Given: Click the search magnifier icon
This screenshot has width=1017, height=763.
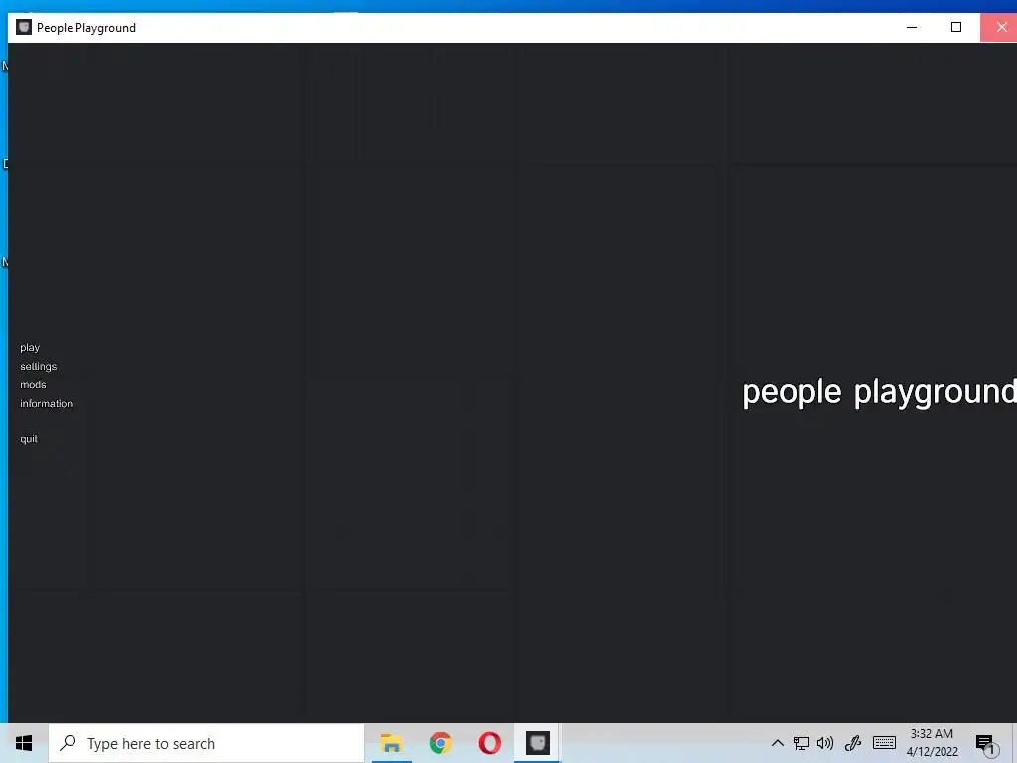Looking at the screenshot, I should pos(68,743).
